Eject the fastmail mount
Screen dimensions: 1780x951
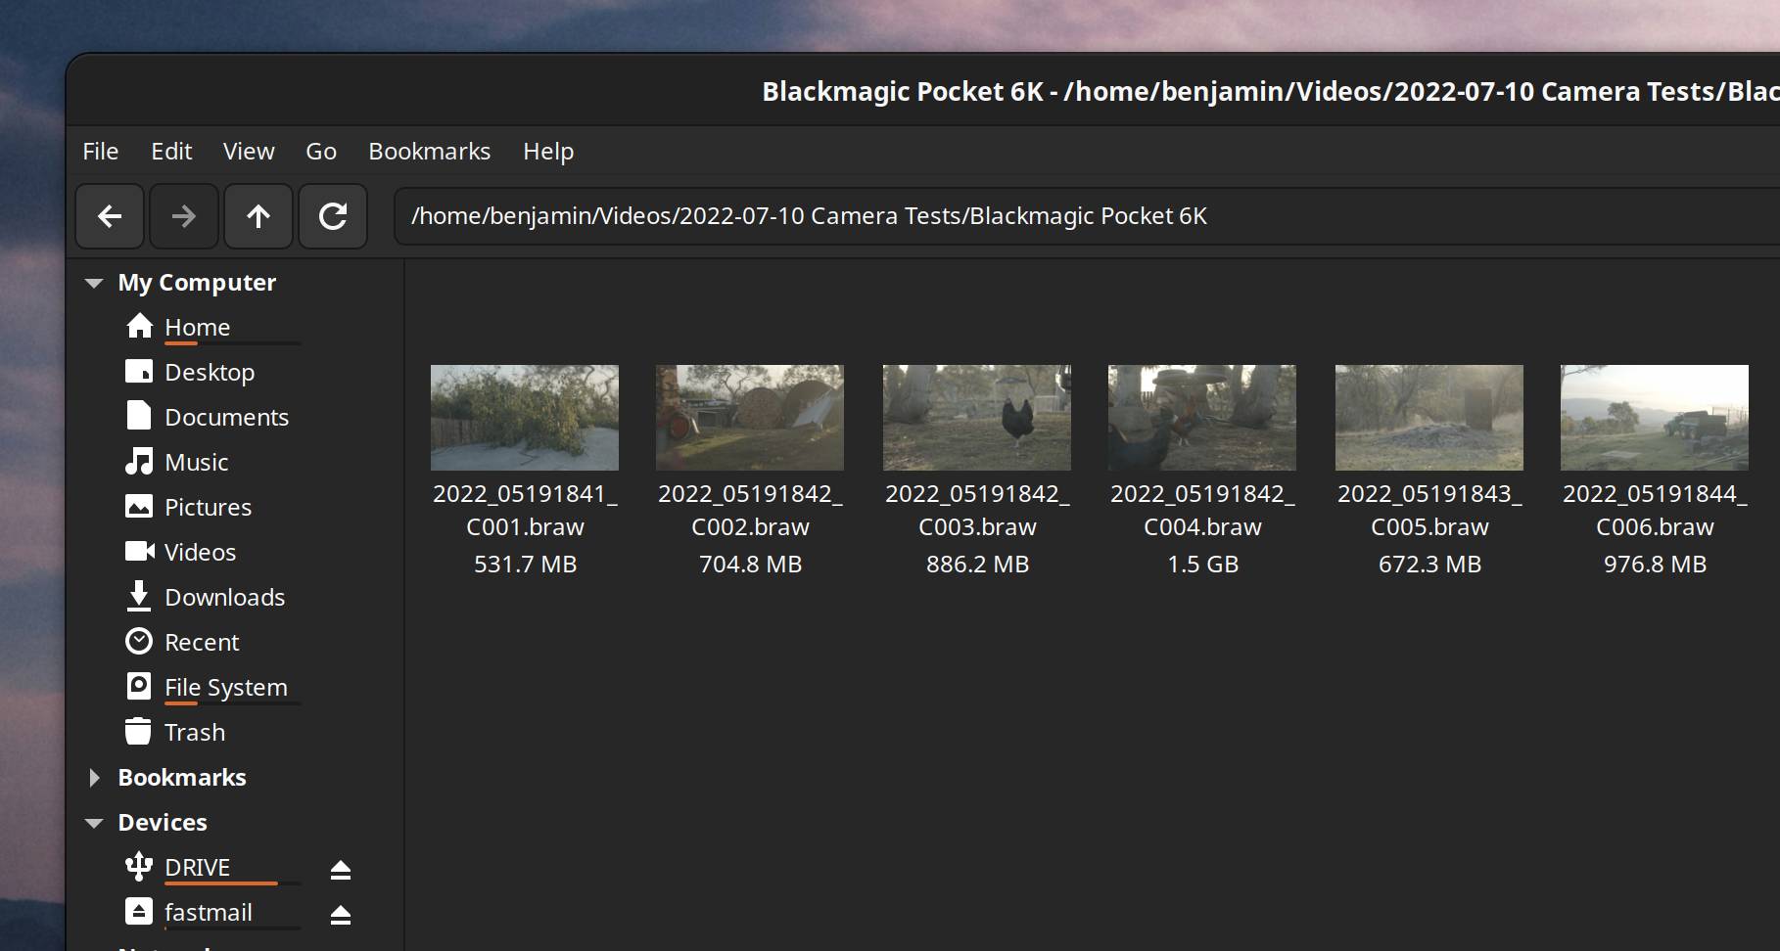(x=340, y=914)
